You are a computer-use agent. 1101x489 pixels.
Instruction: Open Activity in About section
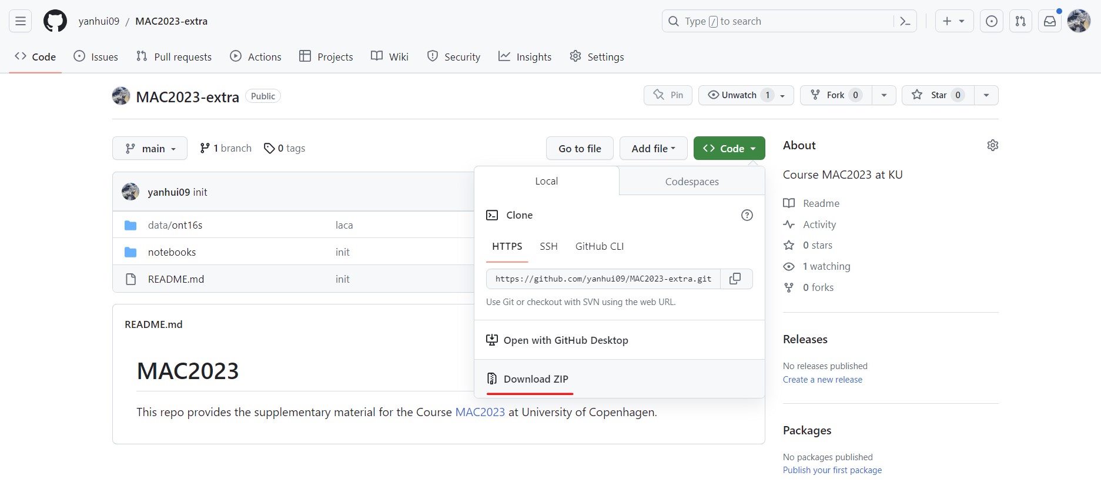tap(809, 225)
